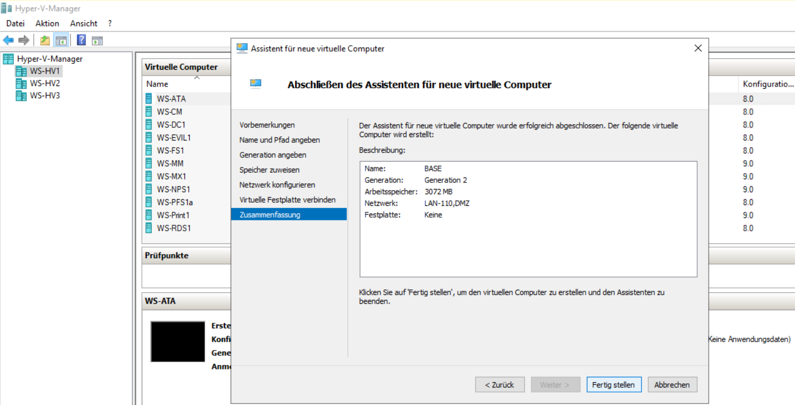Select WS-RDS1 row name in VM list
This screenshot has height=405, width=795.
(174, 228)
